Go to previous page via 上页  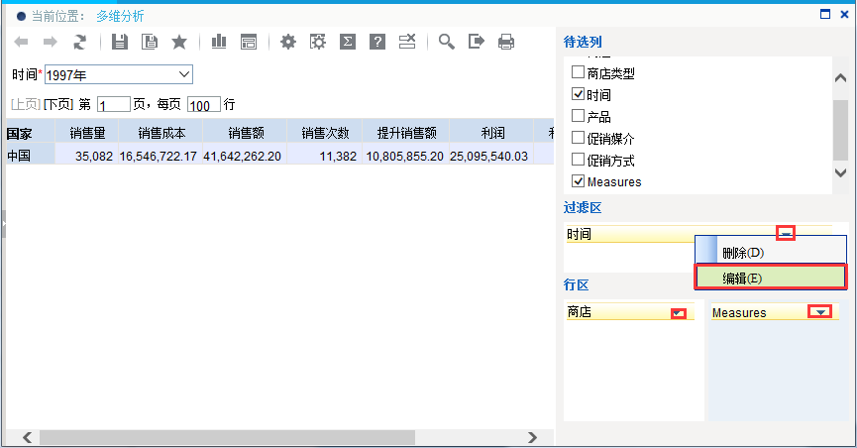(x=26, y=104)
